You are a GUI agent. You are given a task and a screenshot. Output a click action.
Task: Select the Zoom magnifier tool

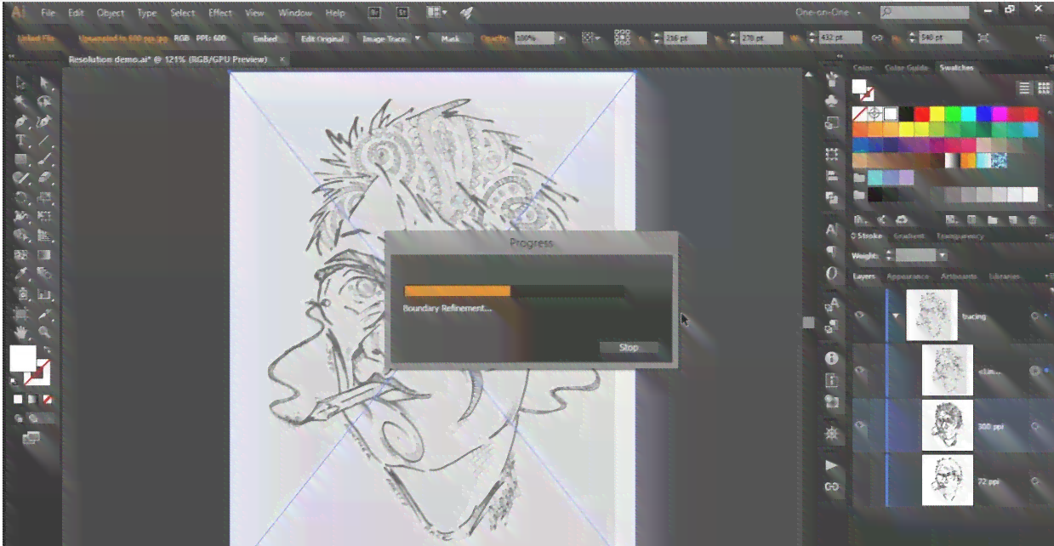[x=44, y=333]
